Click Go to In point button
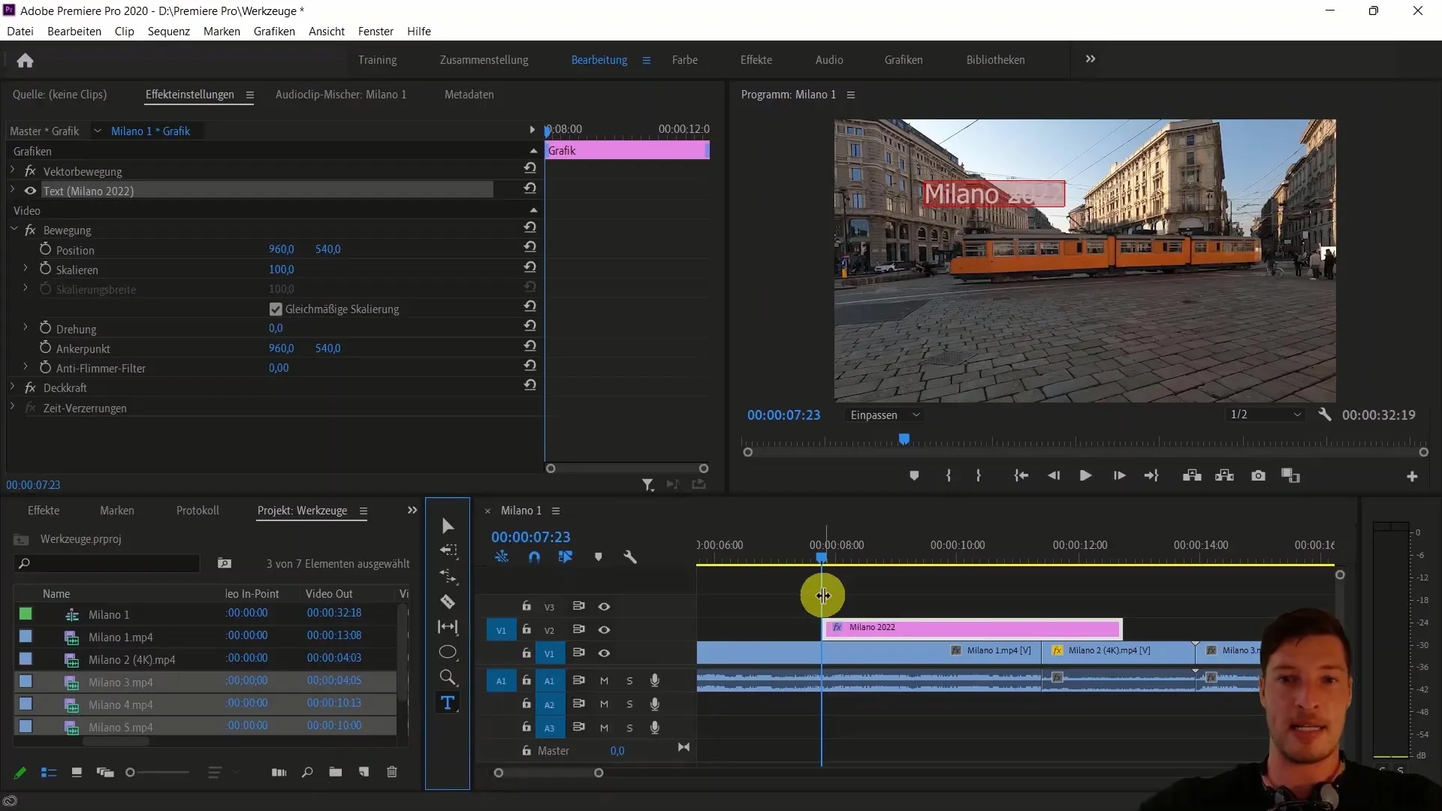 pos(1021,476)
